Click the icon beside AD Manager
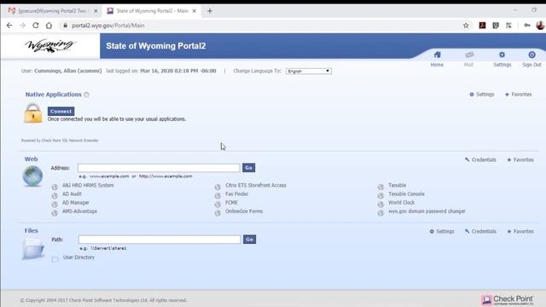The width and height of the screenshot is (546, 307). click(55, 205)
